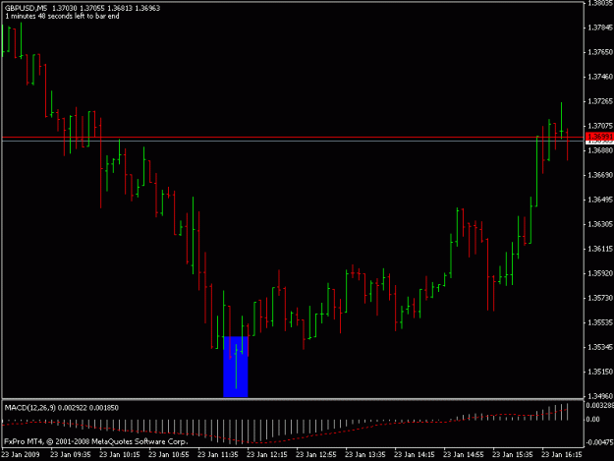Screen dimensions: 614x461
Task: Click the '23 Jan 15:35' time axis label
Action: (513, 455)
